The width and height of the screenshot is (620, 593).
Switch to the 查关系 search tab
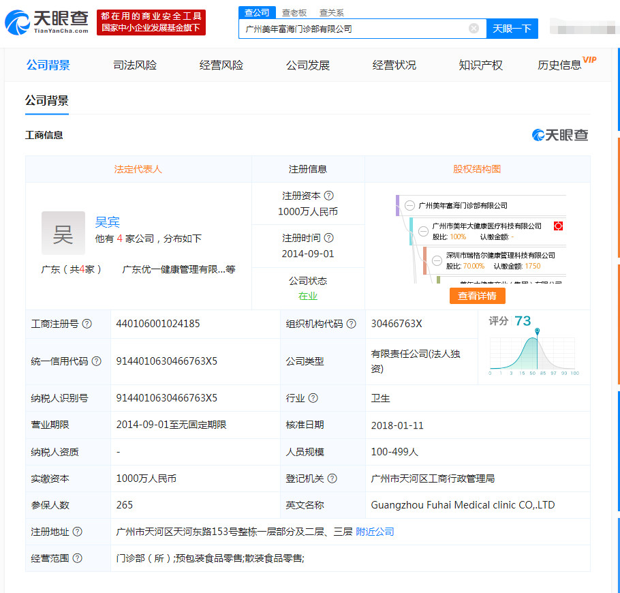click(x=331, y=13)
